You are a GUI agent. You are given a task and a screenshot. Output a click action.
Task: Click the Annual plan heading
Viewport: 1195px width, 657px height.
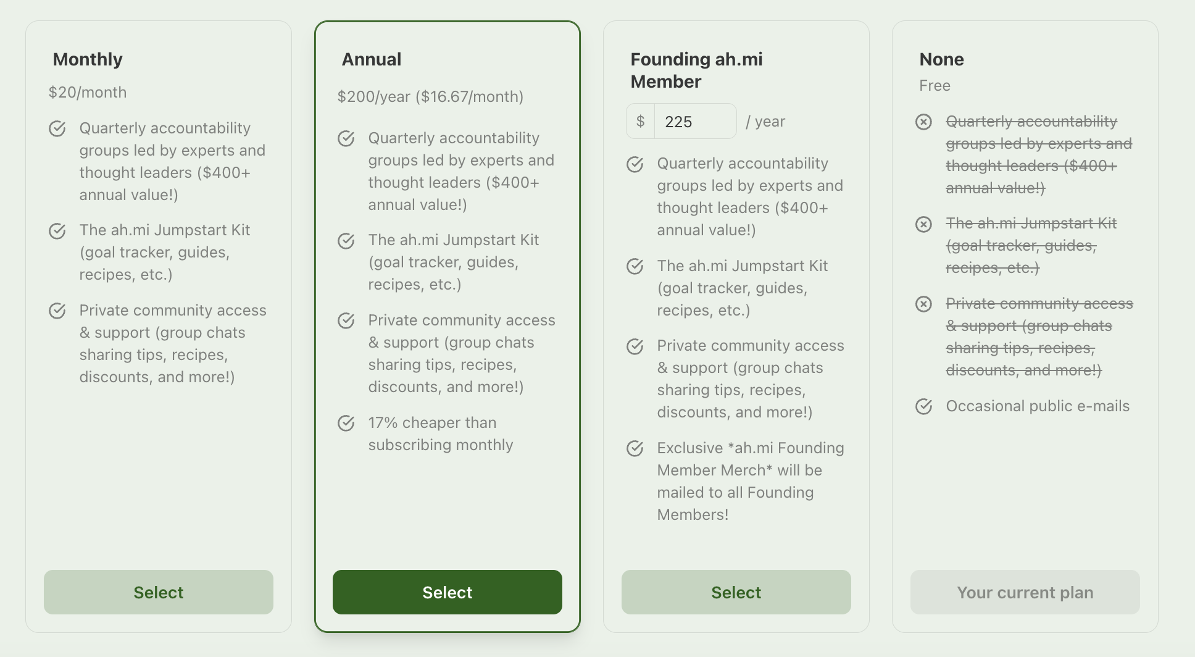(x=372, y=59)
